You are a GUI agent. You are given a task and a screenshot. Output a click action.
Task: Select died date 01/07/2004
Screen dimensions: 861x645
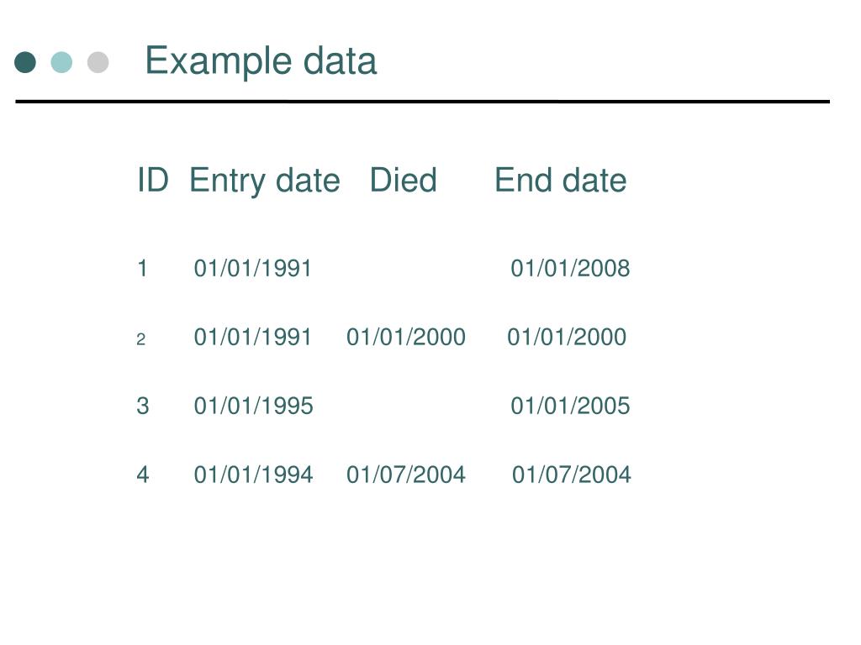(406, 475)
